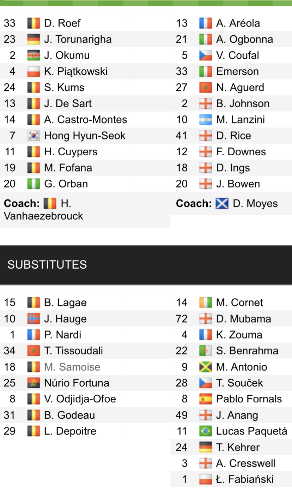This screenshot has width=292, height=491.
Task: Click shirt number 41 beside D. Rice
Action: [182, 136]
